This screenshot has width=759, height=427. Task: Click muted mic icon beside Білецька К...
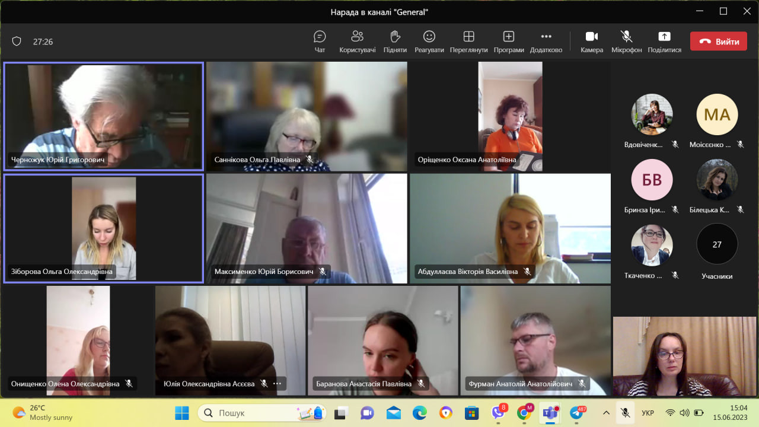[x=740, y=209]
